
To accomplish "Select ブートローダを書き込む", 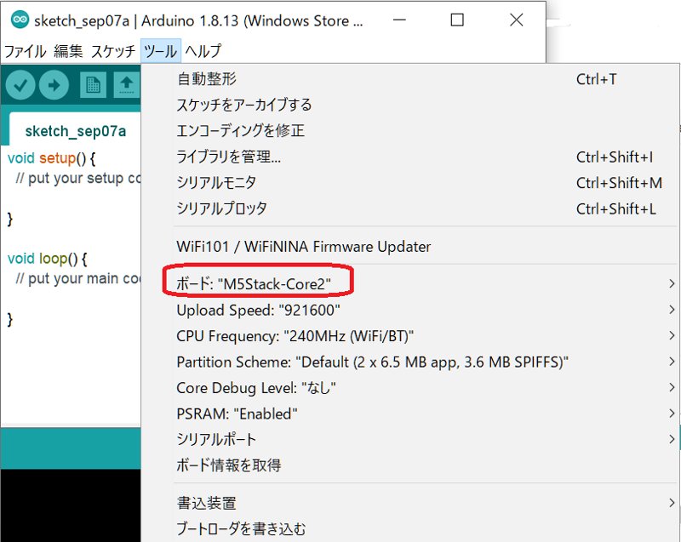I will pos(410,529).
